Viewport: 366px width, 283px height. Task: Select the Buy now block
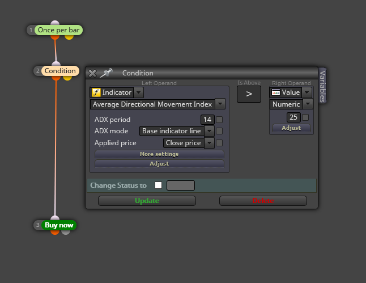59,225
